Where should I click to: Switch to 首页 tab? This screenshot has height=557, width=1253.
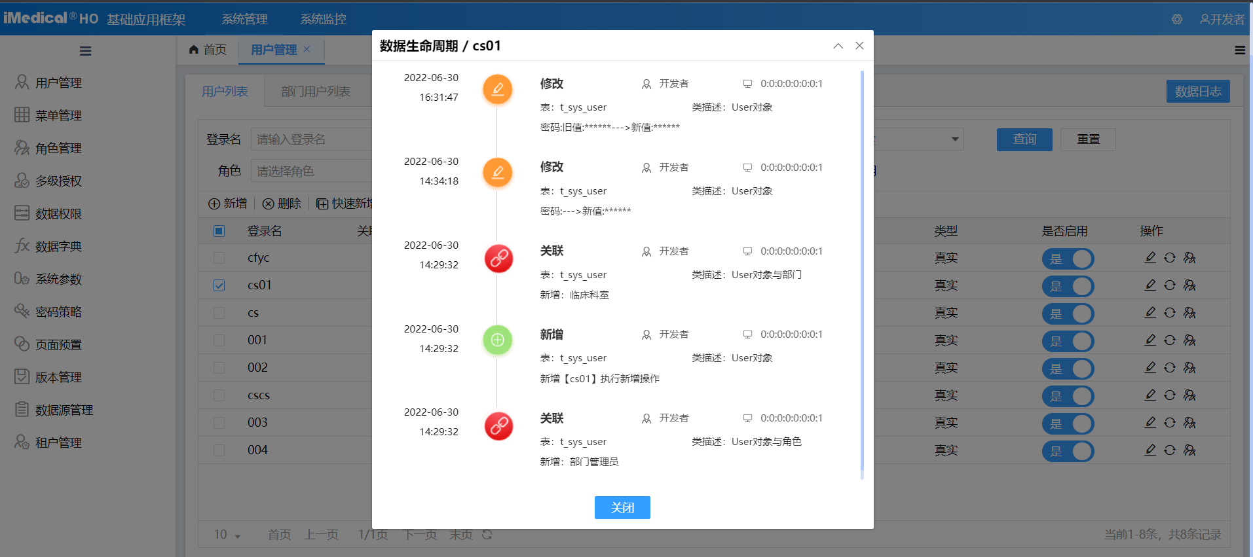(x=208, y=50)
